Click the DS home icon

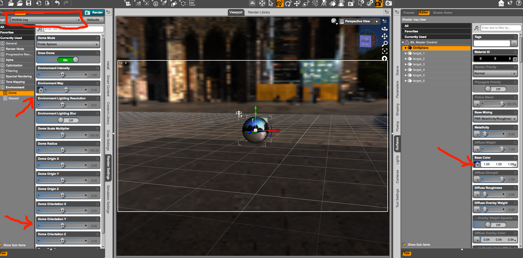501,3
